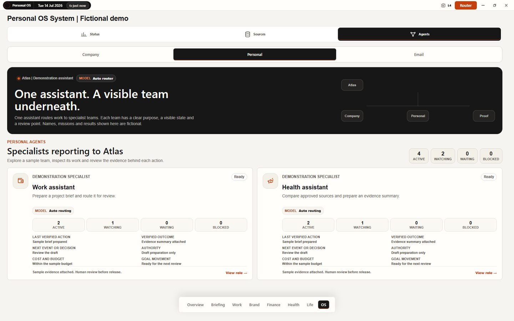Open View role link for Work assistant
This screenshot has width=514, height=321.
[x=236, y=273]
